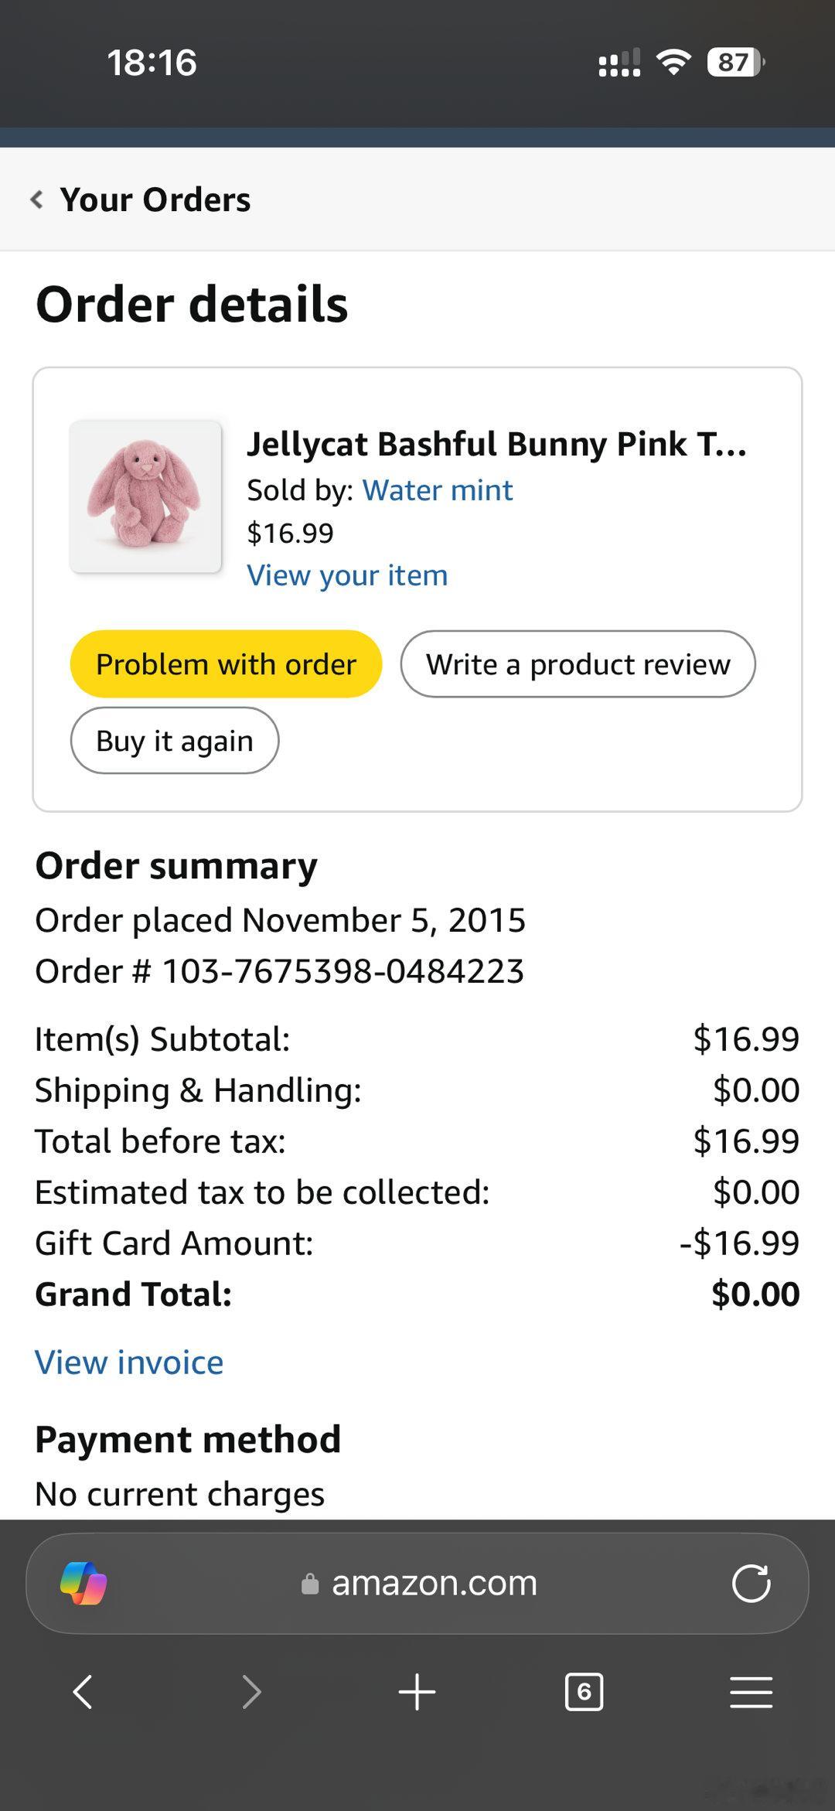Viewport: 835px width, 1811px height.
Task: Open the Water mint seller link
Action: click(x=437, y=490)
